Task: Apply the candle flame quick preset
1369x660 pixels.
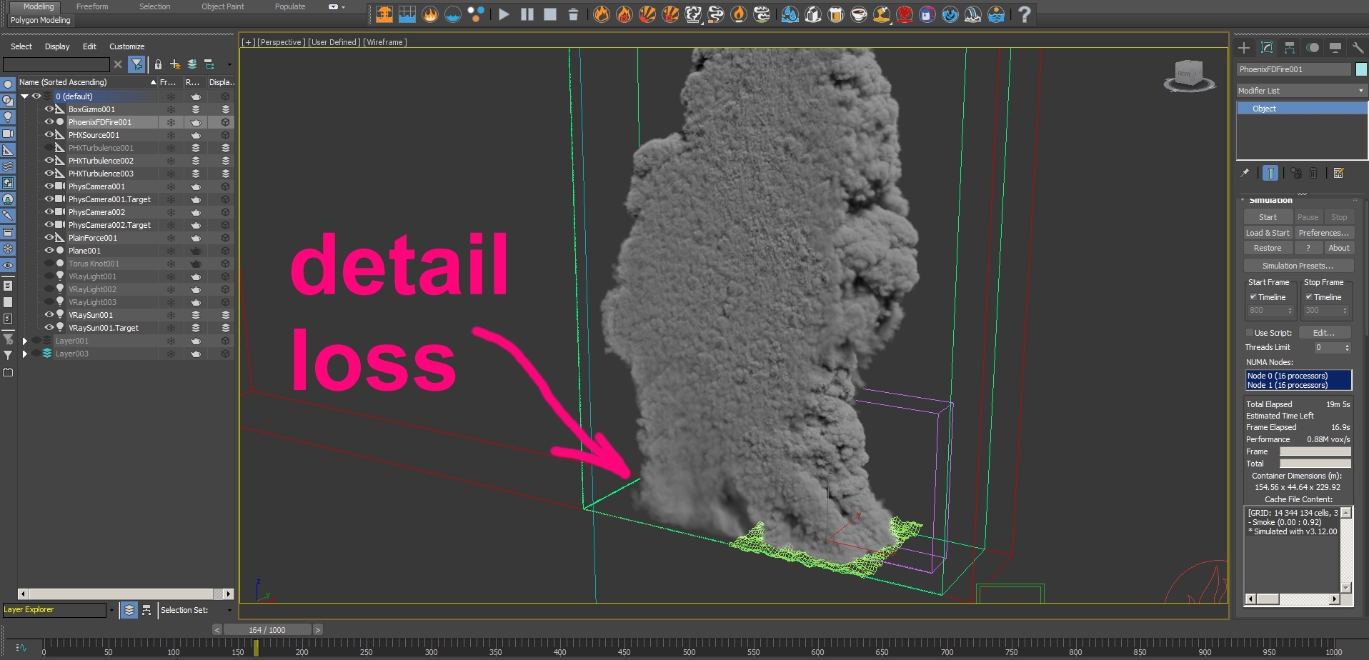Action: coord(739,14)
